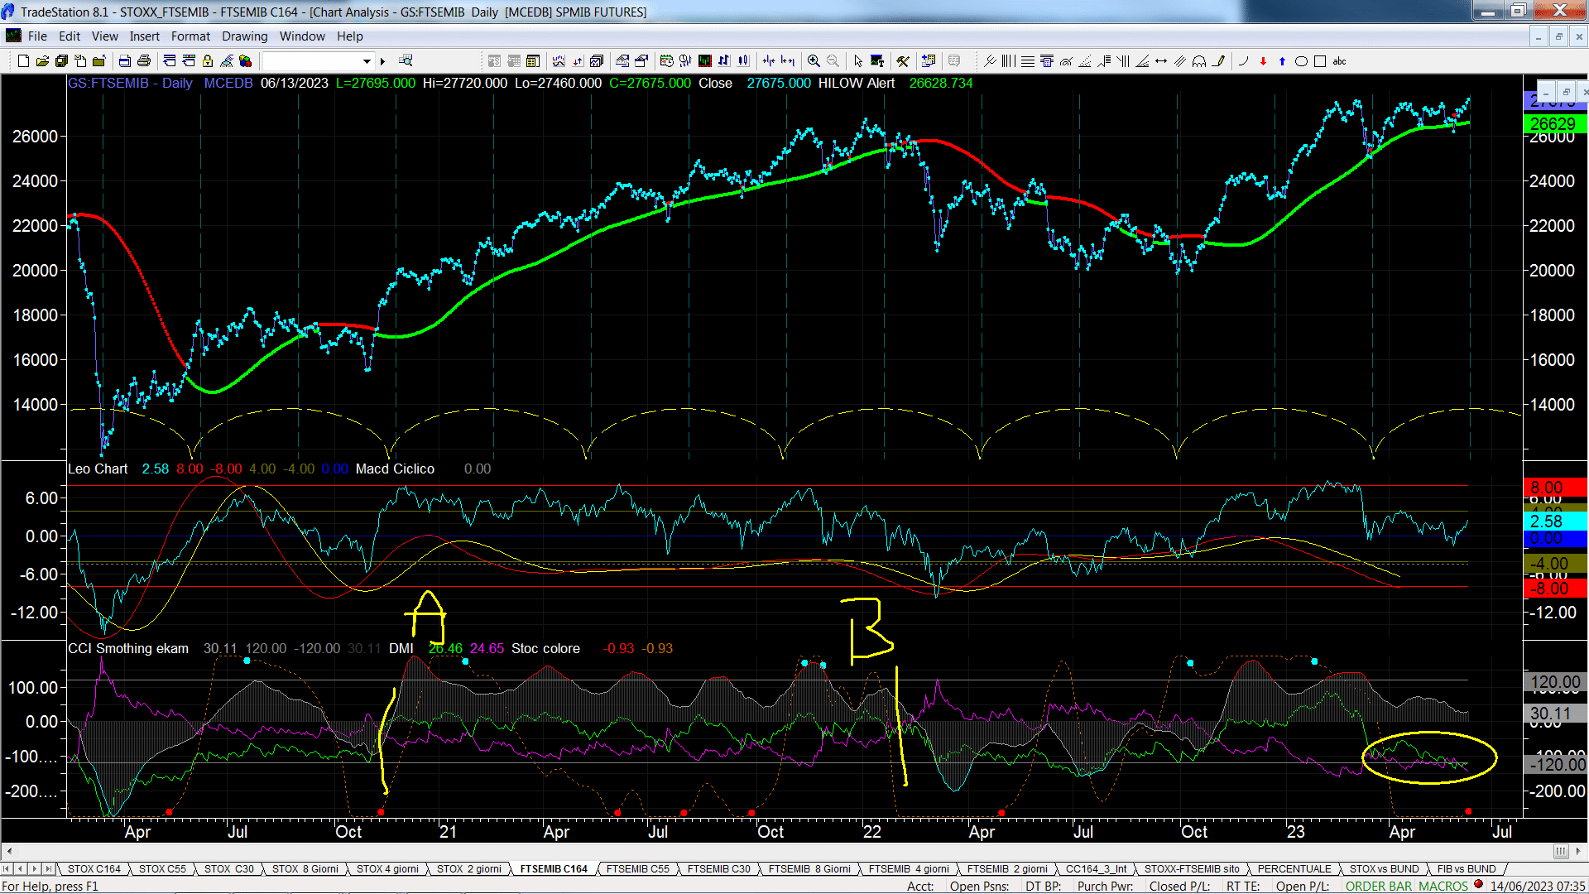Select the vertical lines drawing tool
Image resolution: width=1589 pixels, height=894 pixels.
pyautogui.click(x=1008, y=61)
